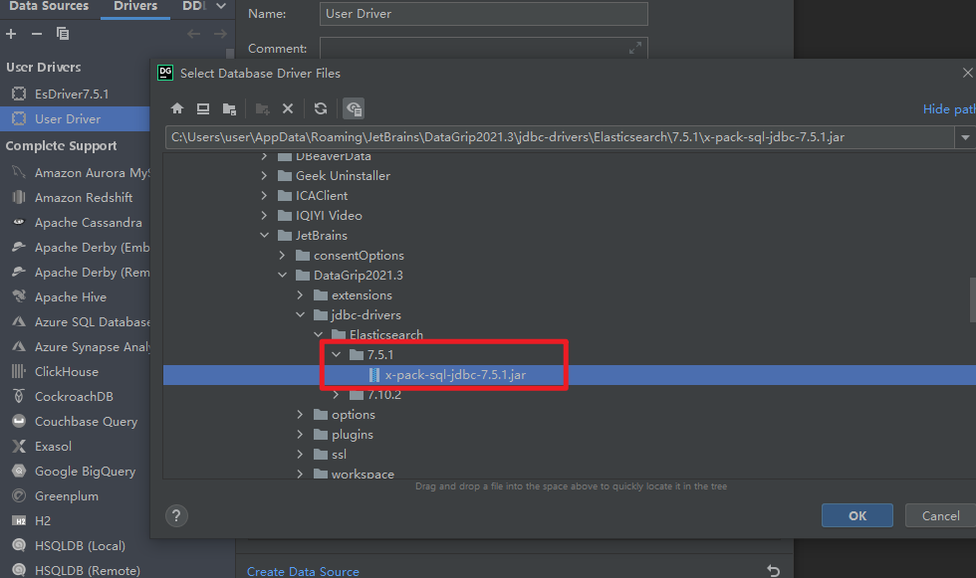Close the Select Database Driver Files dialog
This screenshot has width=976, height=578.
tap(967, 73)
